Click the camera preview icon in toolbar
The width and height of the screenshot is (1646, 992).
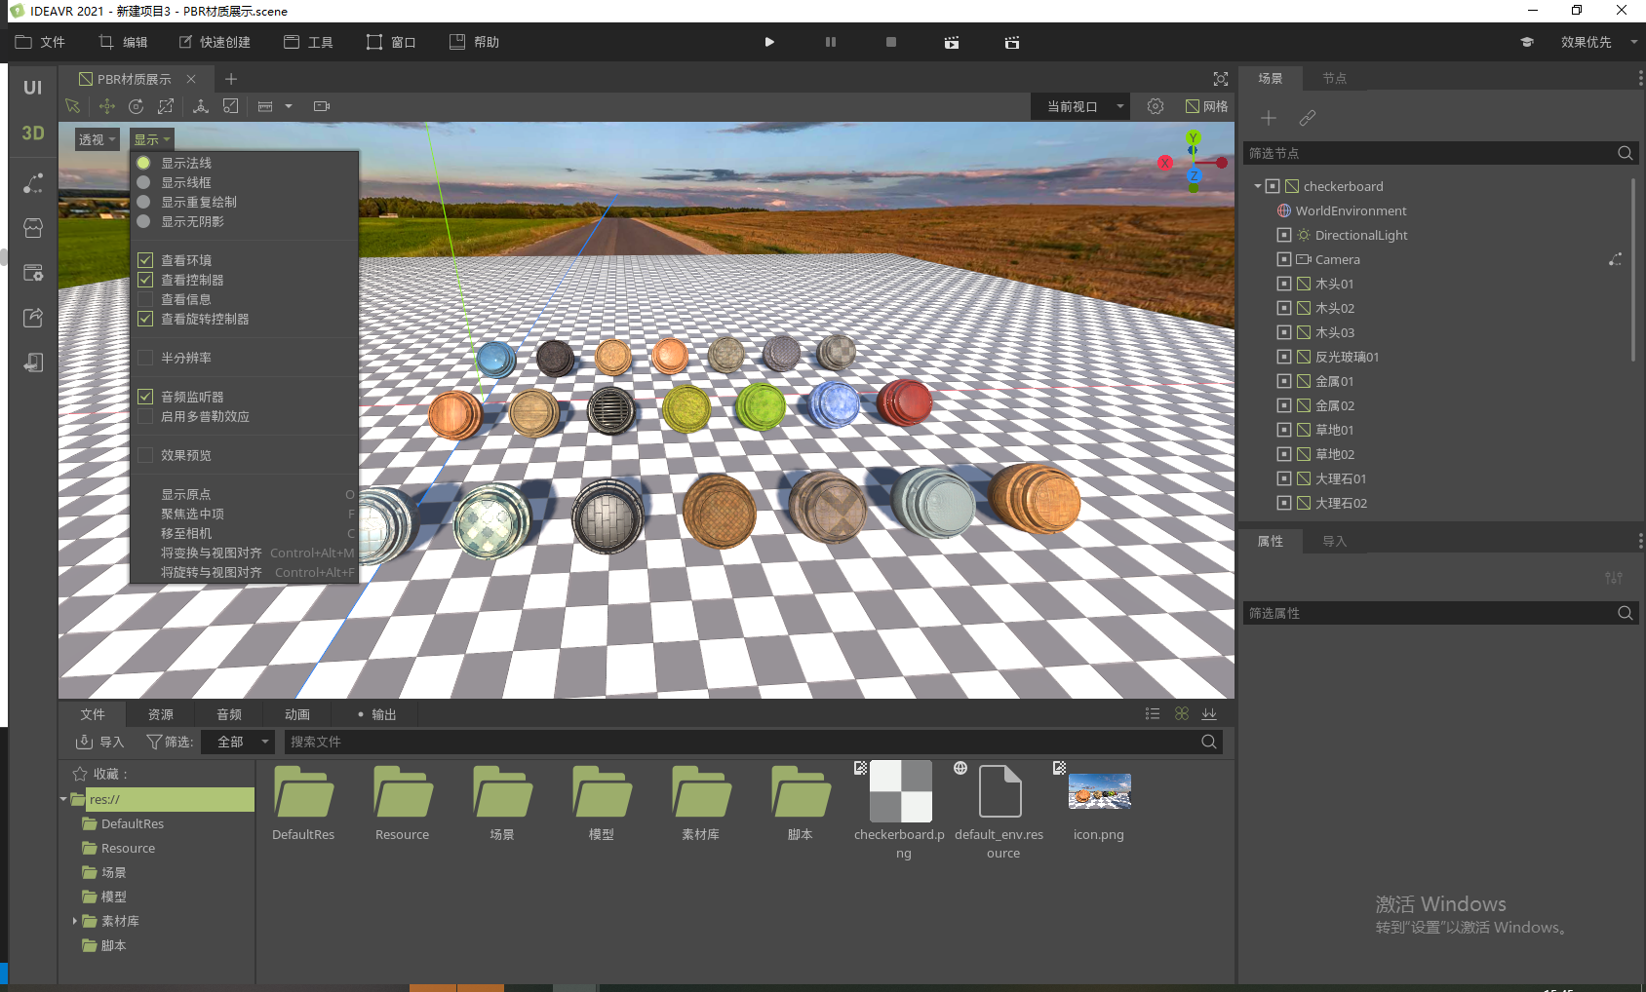coord(322,106)
